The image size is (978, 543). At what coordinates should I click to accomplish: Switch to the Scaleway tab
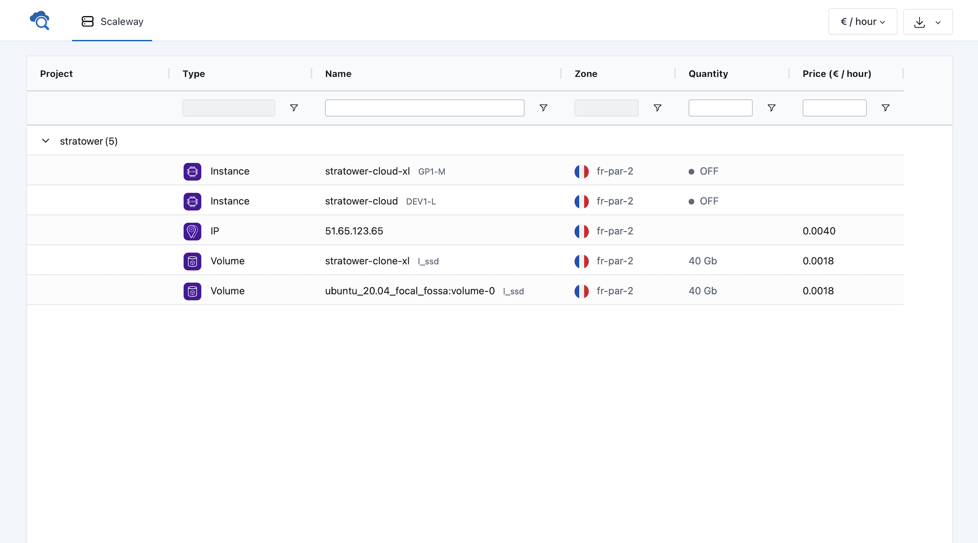(112, 22)
